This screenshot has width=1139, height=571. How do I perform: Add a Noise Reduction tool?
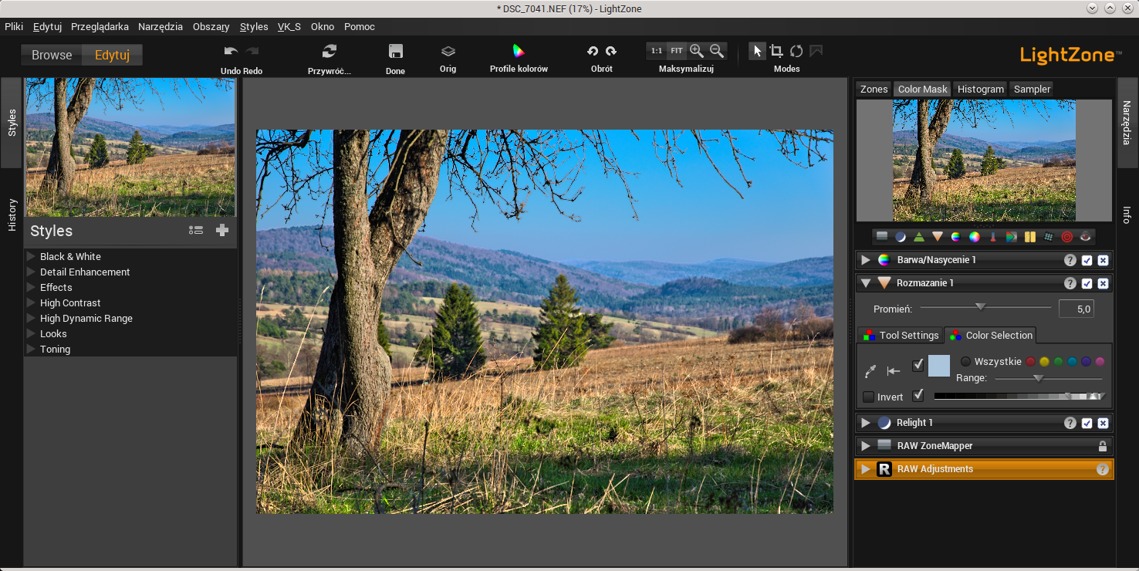click(1030, 237)
